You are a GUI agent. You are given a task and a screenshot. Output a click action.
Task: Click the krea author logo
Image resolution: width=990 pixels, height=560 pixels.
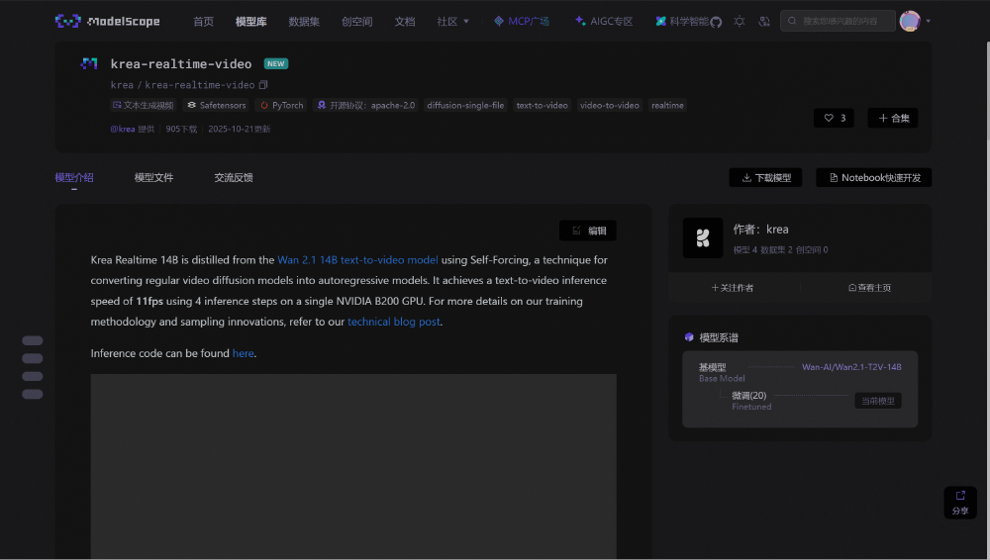703,237
